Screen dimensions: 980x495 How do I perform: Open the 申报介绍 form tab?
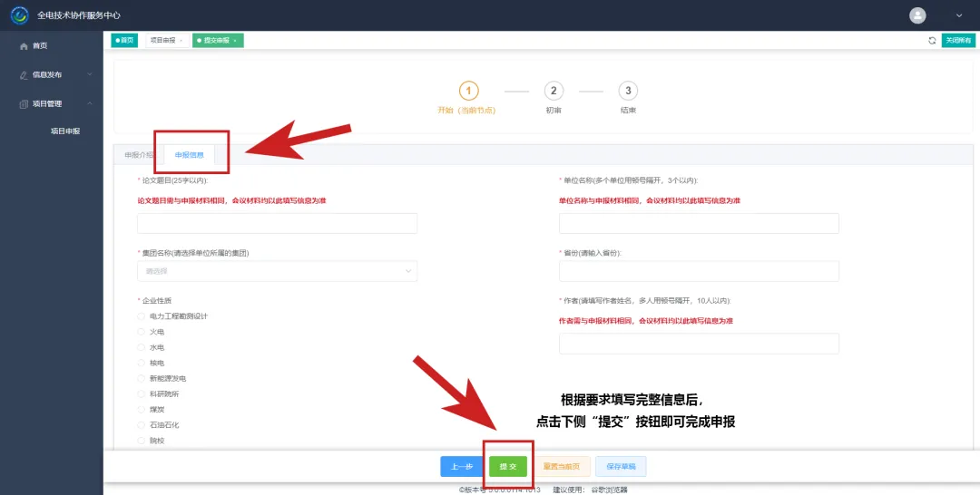pos(138,155)
